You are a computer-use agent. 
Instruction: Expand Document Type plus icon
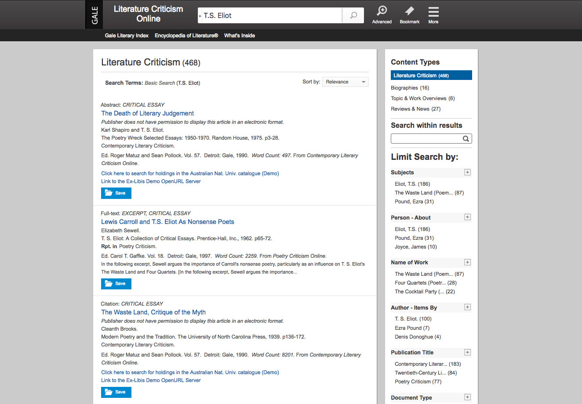point(467,397)
